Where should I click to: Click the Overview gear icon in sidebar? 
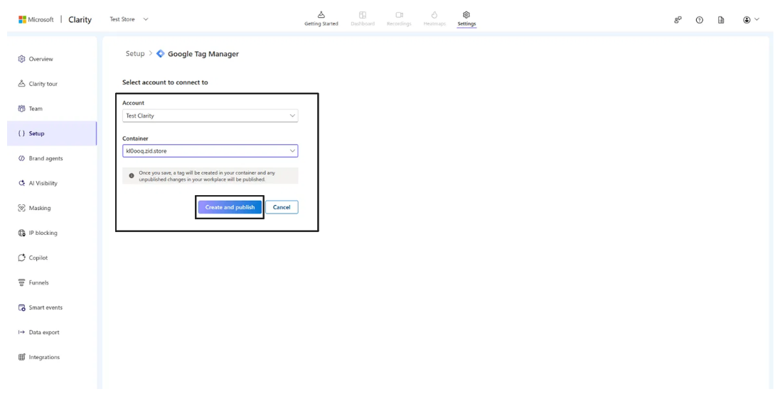(21, 59)
